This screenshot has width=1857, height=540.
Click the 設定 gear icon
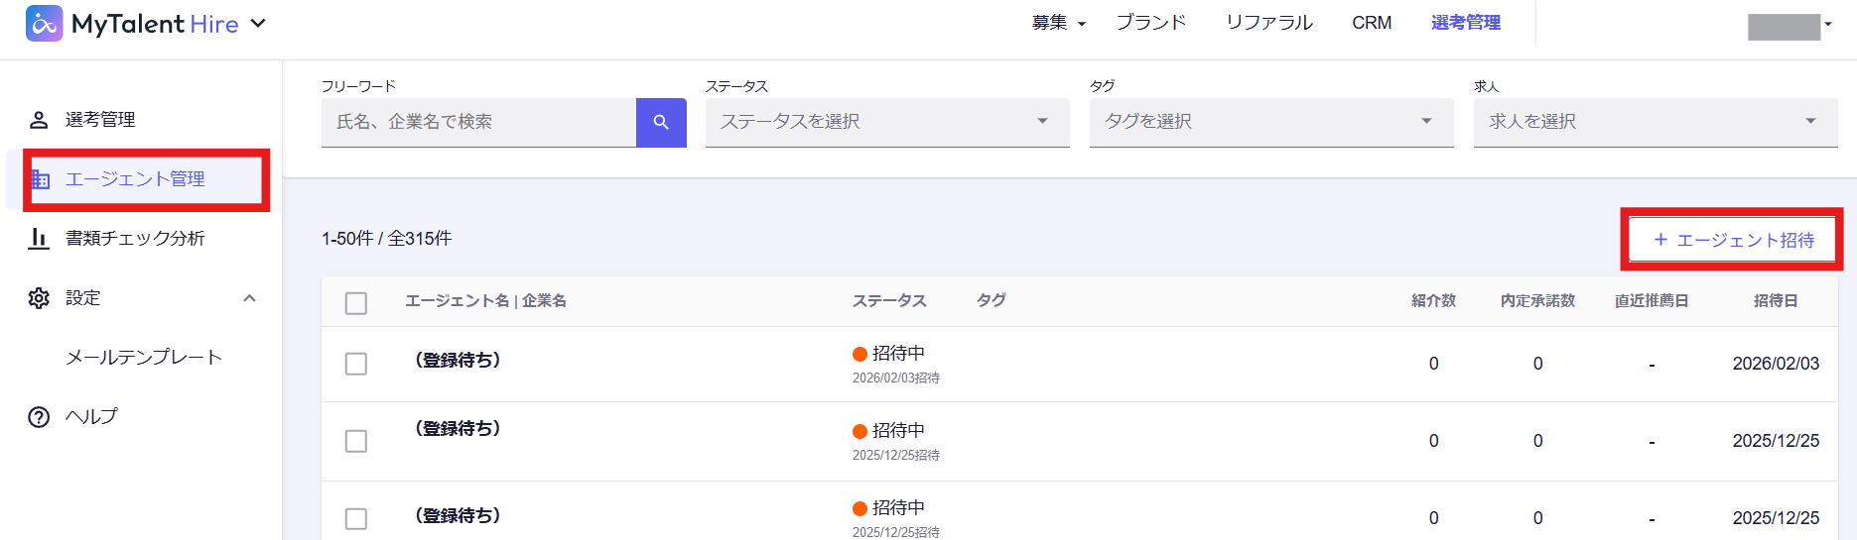(39, 298)
